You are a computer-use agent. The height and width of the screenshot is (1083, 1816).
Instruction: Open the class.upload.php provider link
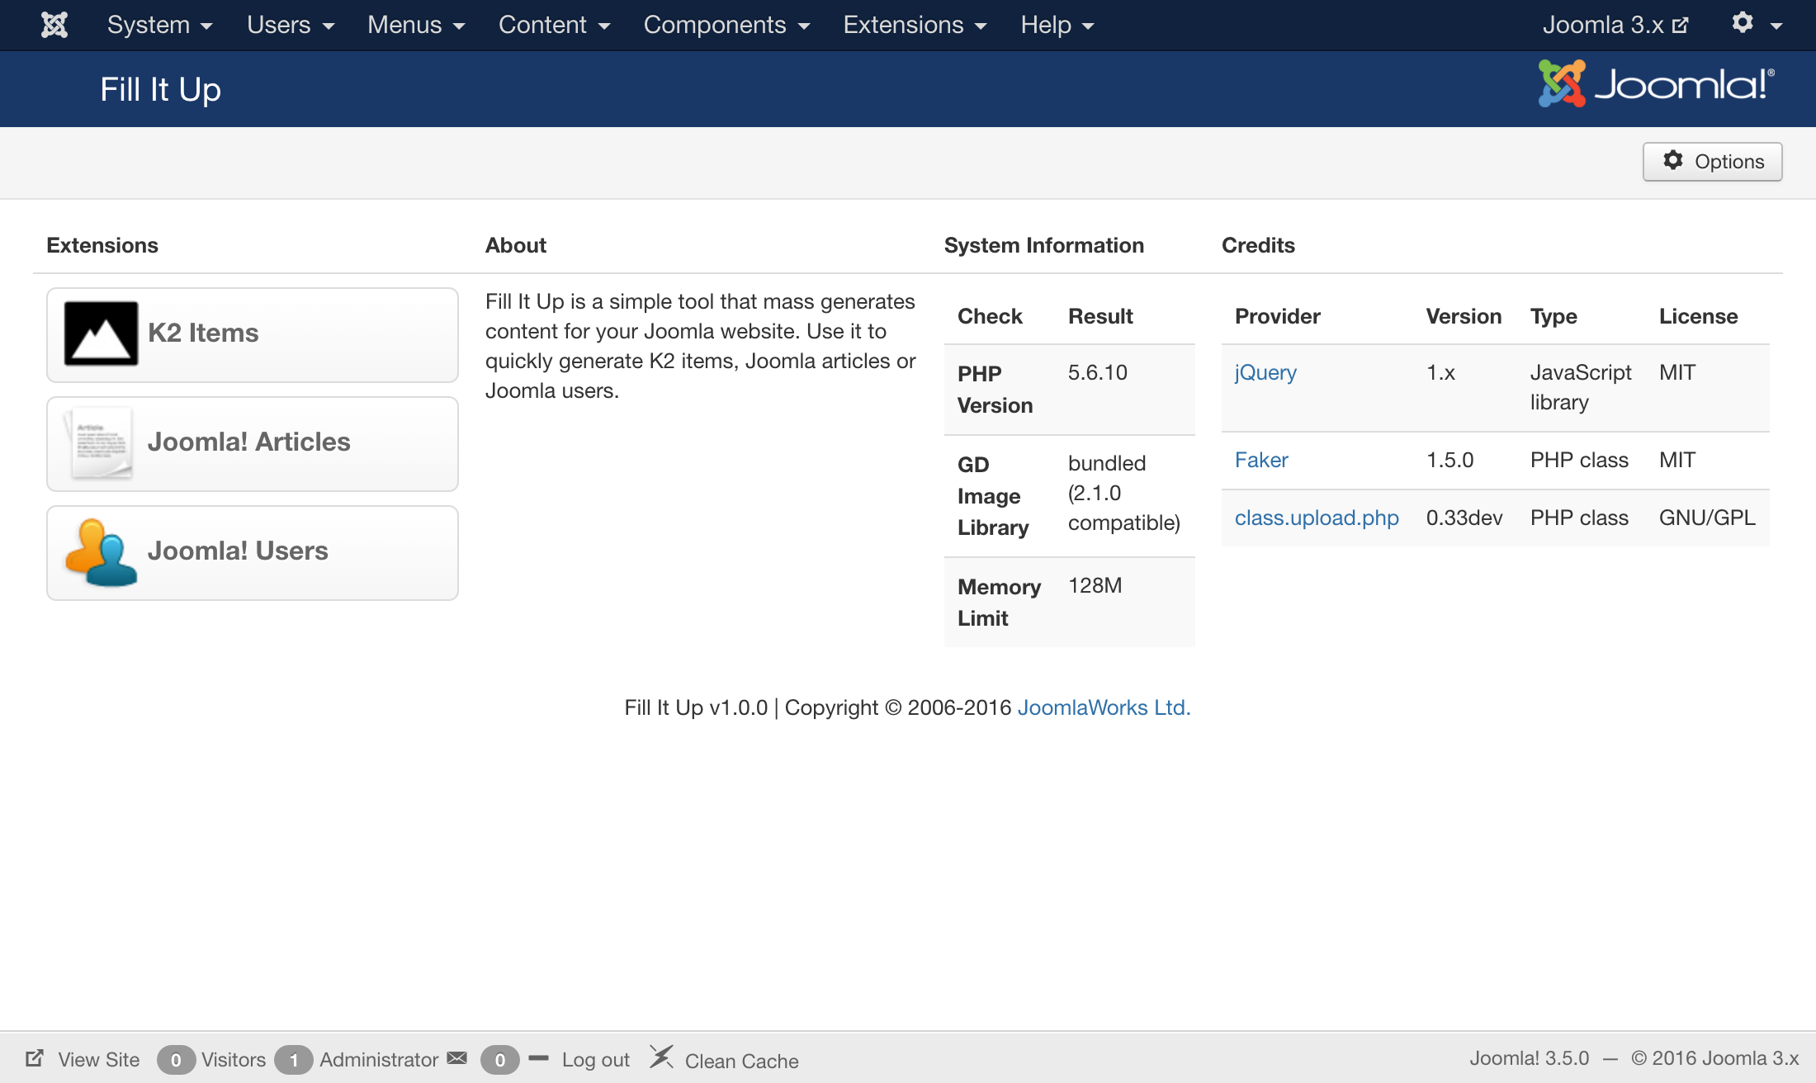(1317, 518)
